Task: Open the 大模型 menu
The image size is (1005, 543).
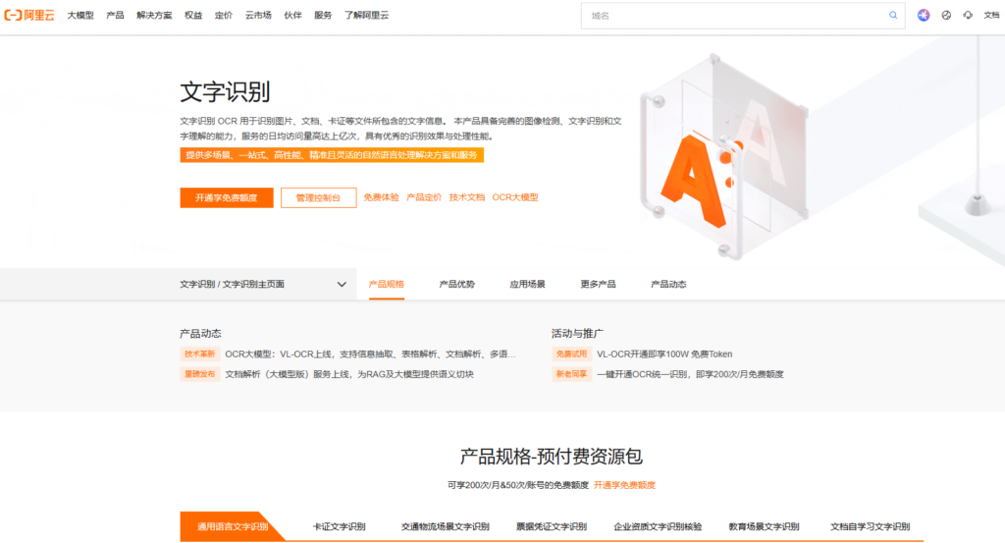Action: pos(80,15)
